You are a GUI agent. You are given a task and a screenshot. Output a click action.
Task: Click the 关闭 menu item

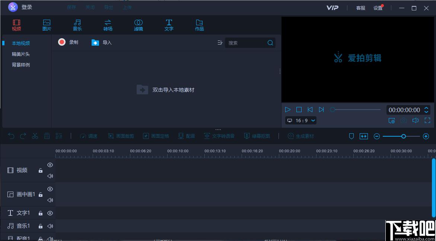point(90,7)
